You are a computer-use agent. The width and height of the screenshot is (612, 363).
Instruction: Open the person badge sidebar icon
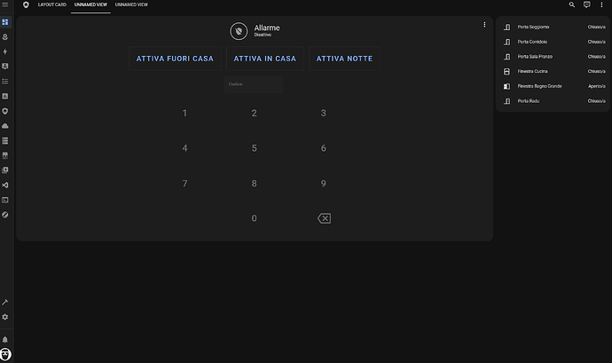point(5,67)
